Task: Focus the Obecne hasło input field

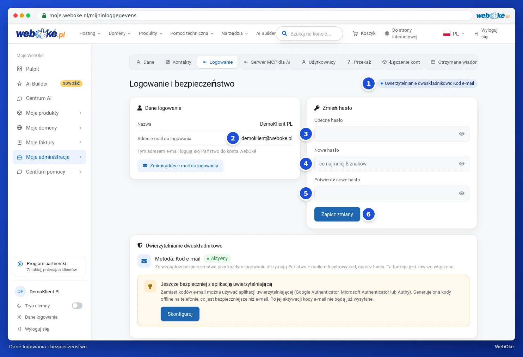Action: point(392,134)
